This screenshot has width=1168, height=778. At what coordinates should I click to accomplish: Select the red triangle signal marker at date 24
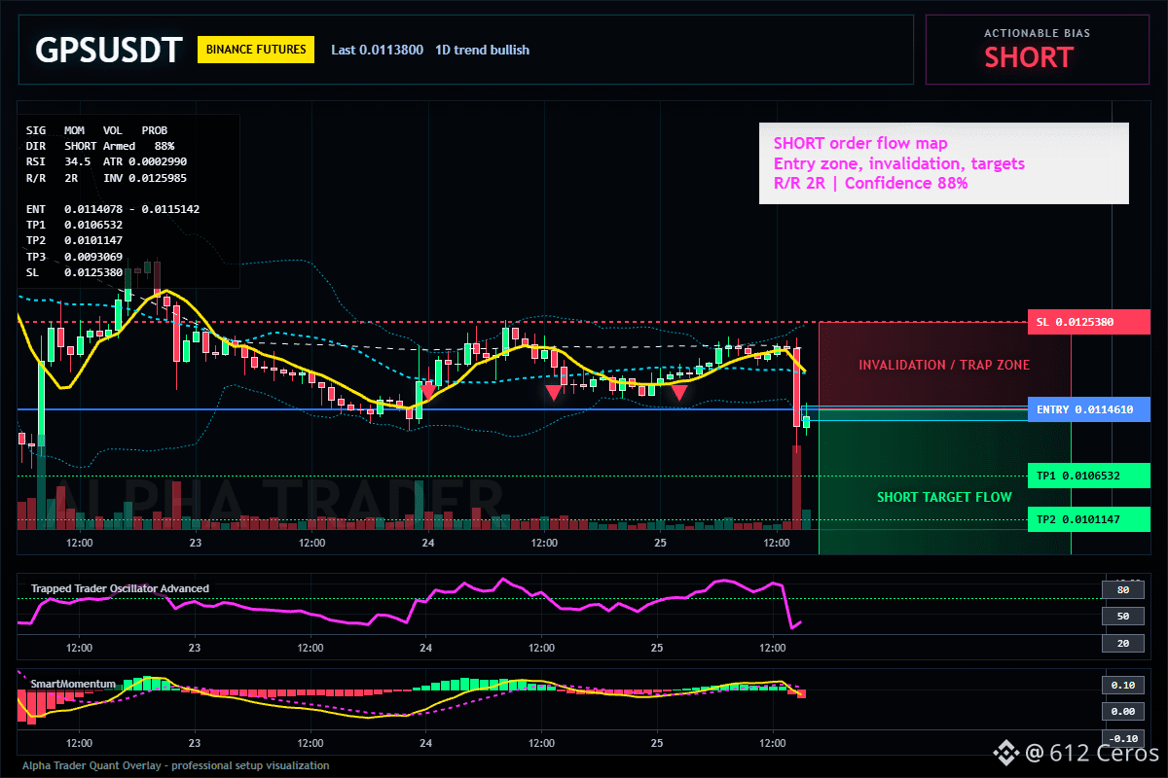(x=427, y=391)
